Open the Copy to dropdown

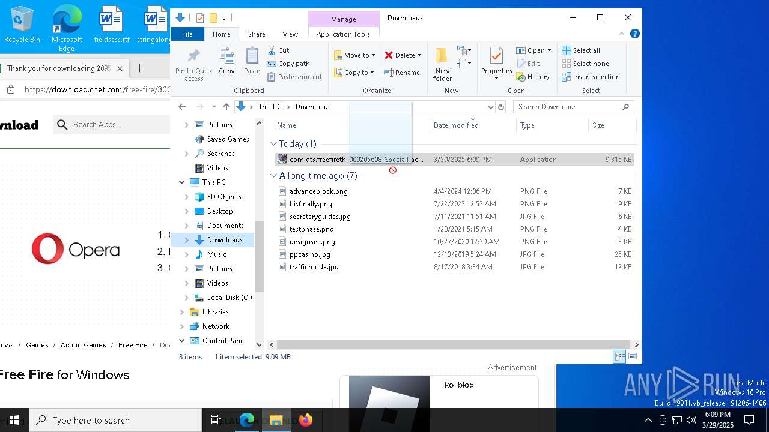tap(354, 73)
